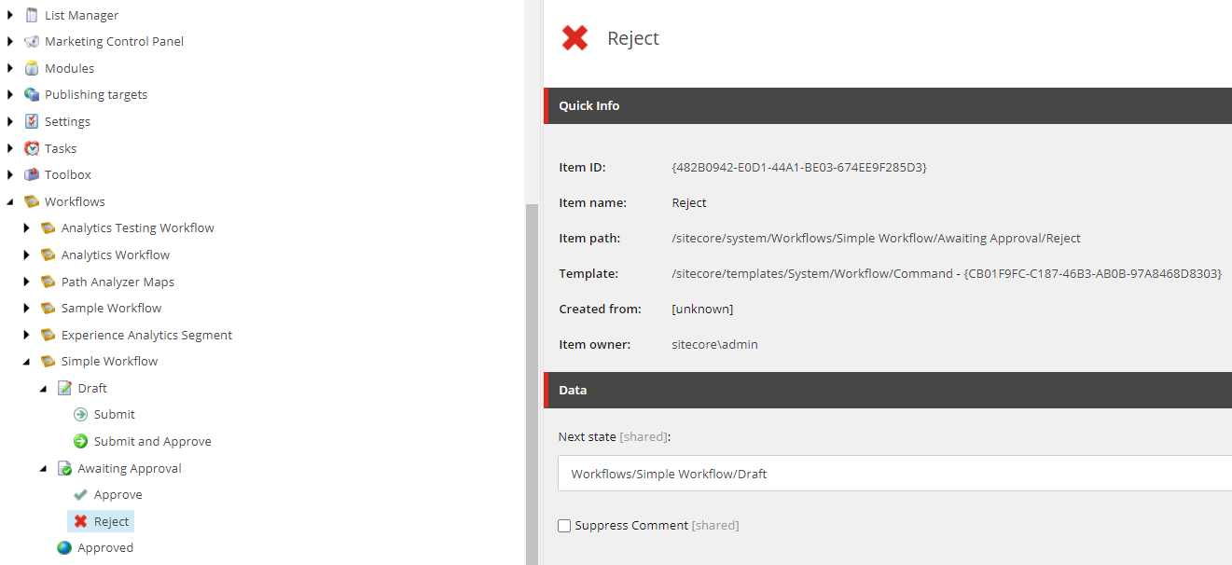
Task: Enable the Suppress Comment checkbox
Action: coord(564,526)
